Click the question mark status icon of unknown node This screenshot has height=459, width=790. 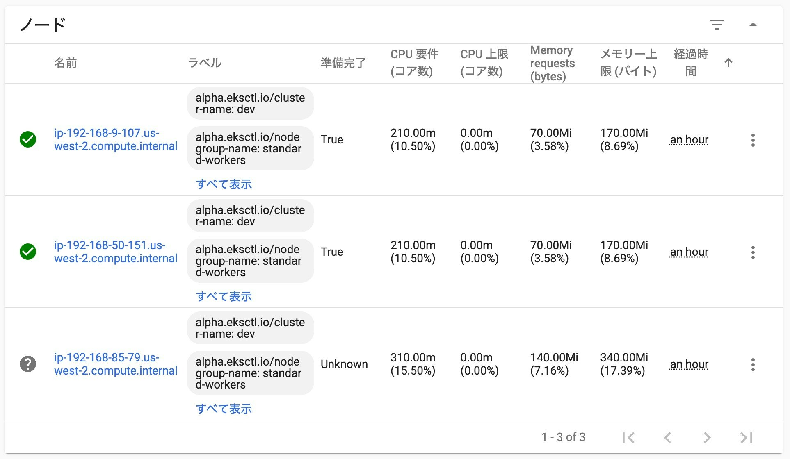(27, 363)
